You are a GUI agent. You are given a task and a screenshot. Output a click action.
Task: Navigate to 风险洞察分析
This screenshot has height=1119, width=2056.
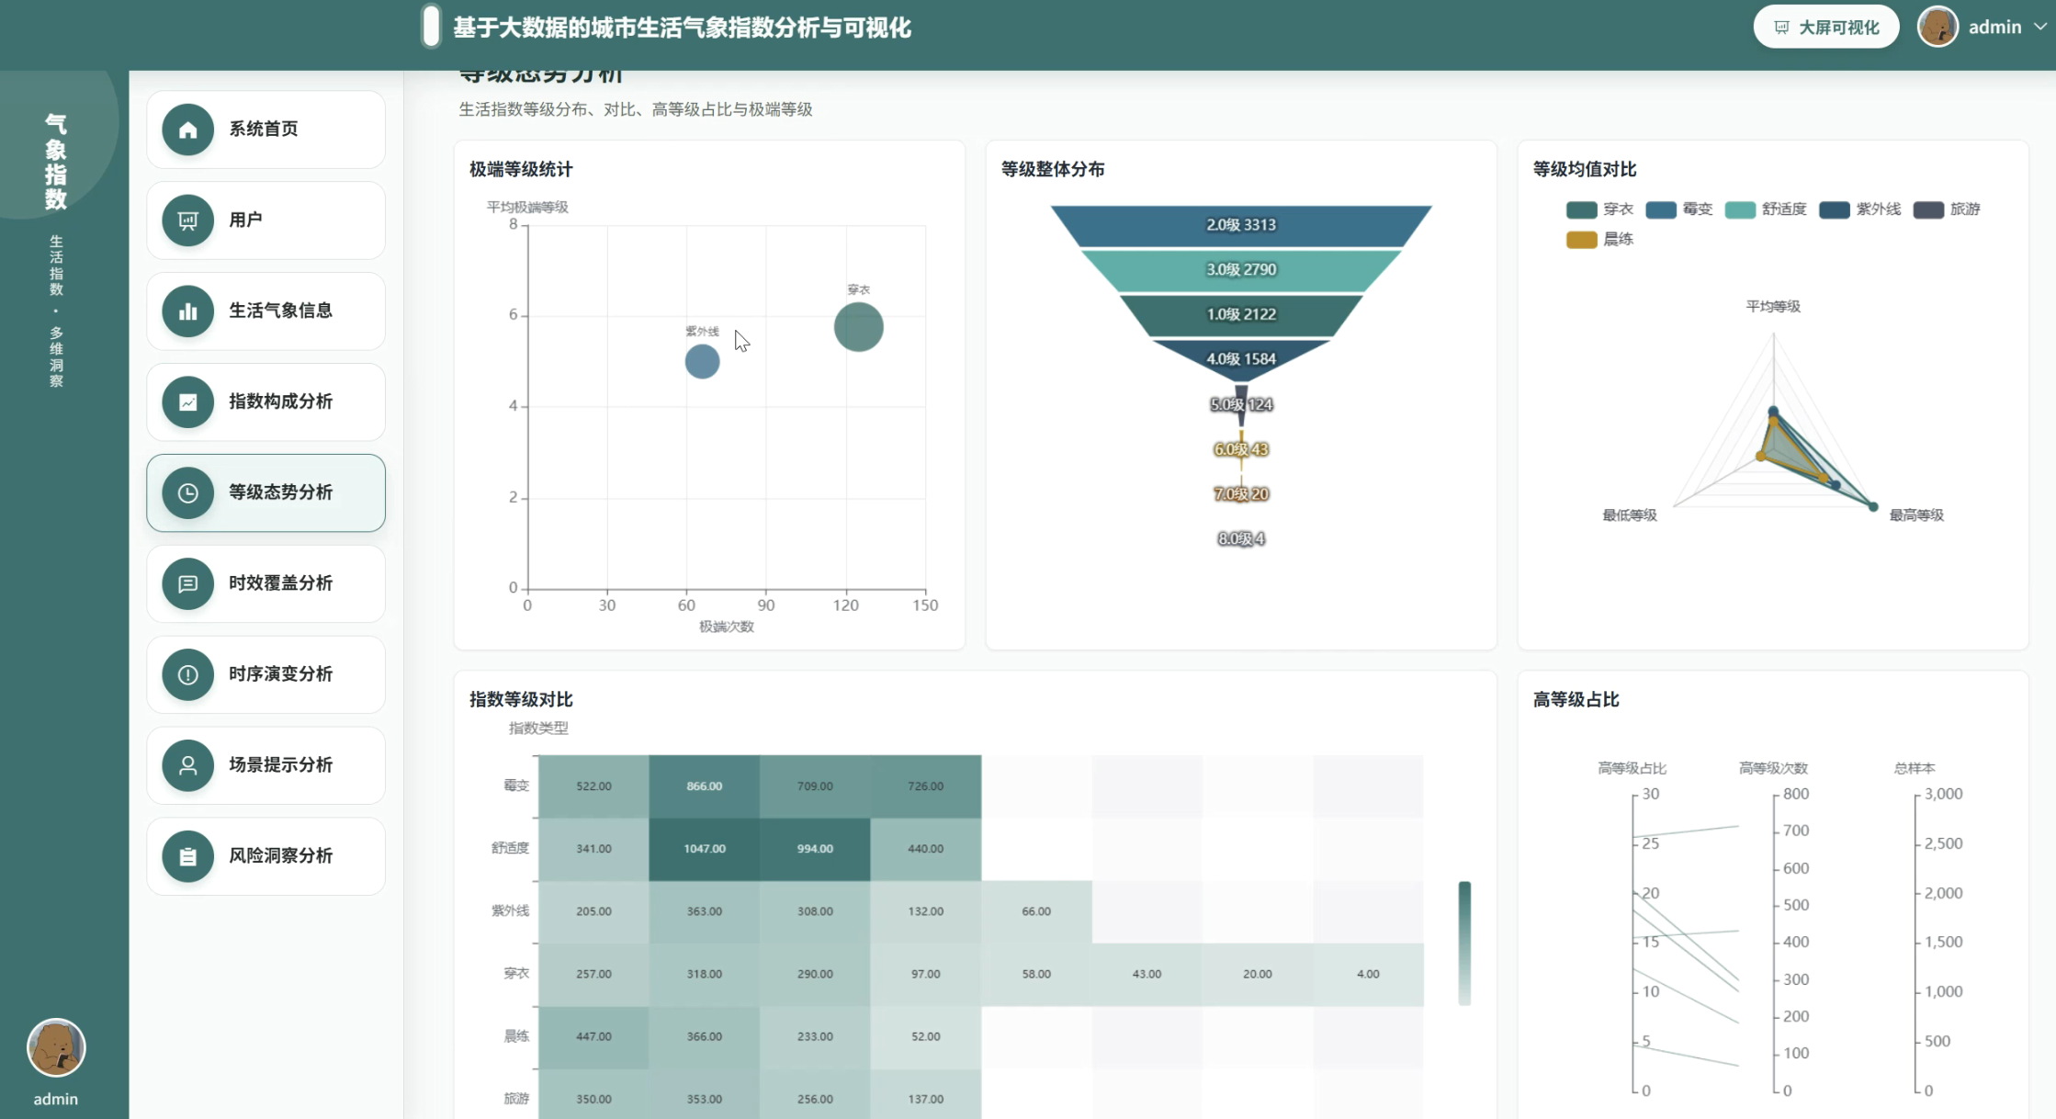(x=265, y=857)
